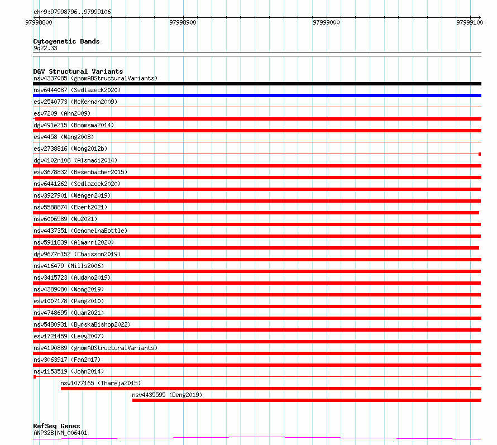Select cytogenetic band 9q22.33 label
The image size is (497, 445).
(45, 48)
